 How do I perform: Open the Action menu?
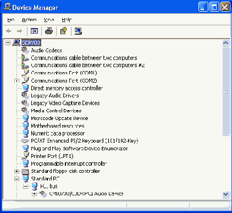pyautogui.click(x=29, y=20)
